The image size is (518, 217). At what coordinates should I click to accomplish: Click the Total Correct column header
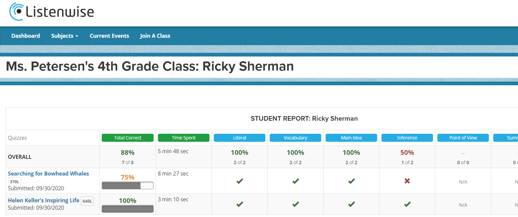click(127, 137)
